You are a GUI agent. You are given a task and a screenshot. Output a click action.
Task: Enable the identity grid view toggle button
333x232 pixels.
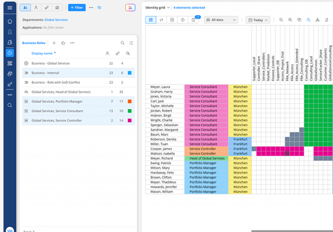pos(151,20)
